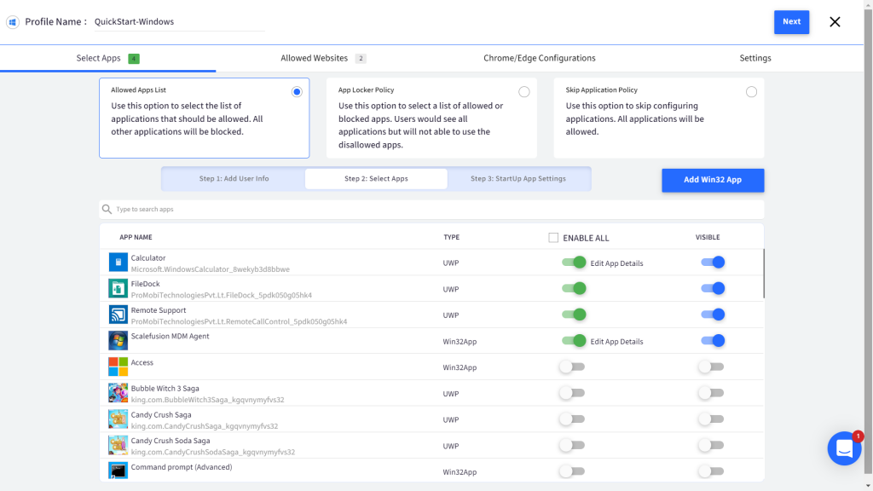Click the Remote Support app icon
Screen dimensions: 873x491
tap(118, 315)
